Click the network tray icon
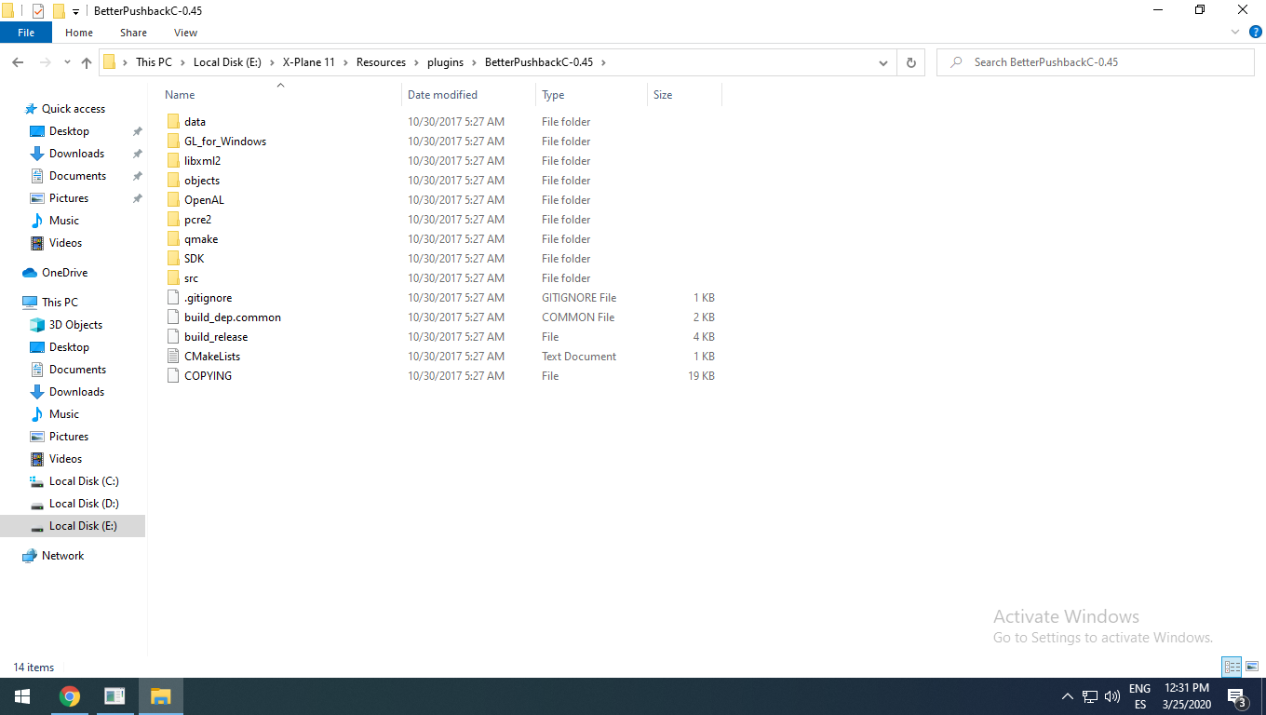This screenshot has width=1266, height=715. pyautogui.click(x=1090, y=696)
